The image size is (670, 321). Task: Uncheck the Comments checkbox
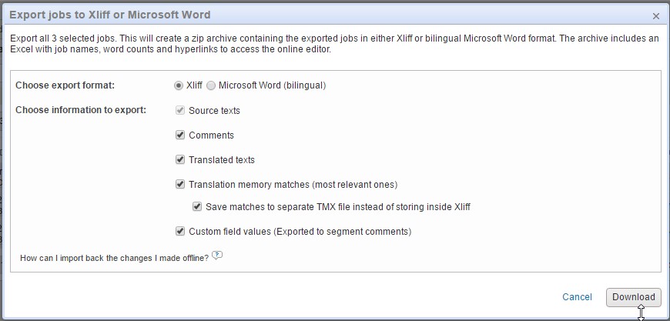[x=180, y=135]
